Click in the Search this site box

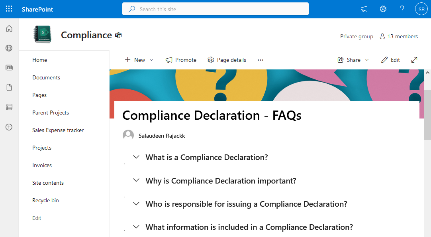click(x=215, y=9)
